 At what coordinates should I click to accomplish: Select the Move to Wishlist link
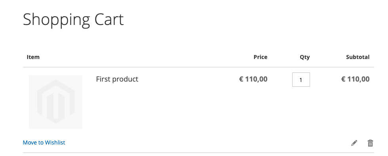tap(44, 143)
